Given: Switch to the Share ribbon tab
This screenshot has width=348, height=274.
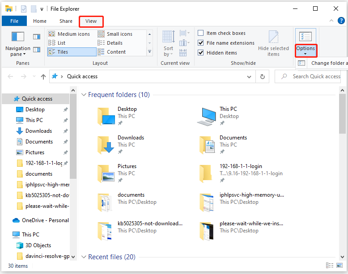Looking at the screenshot, I should point(66,21).
